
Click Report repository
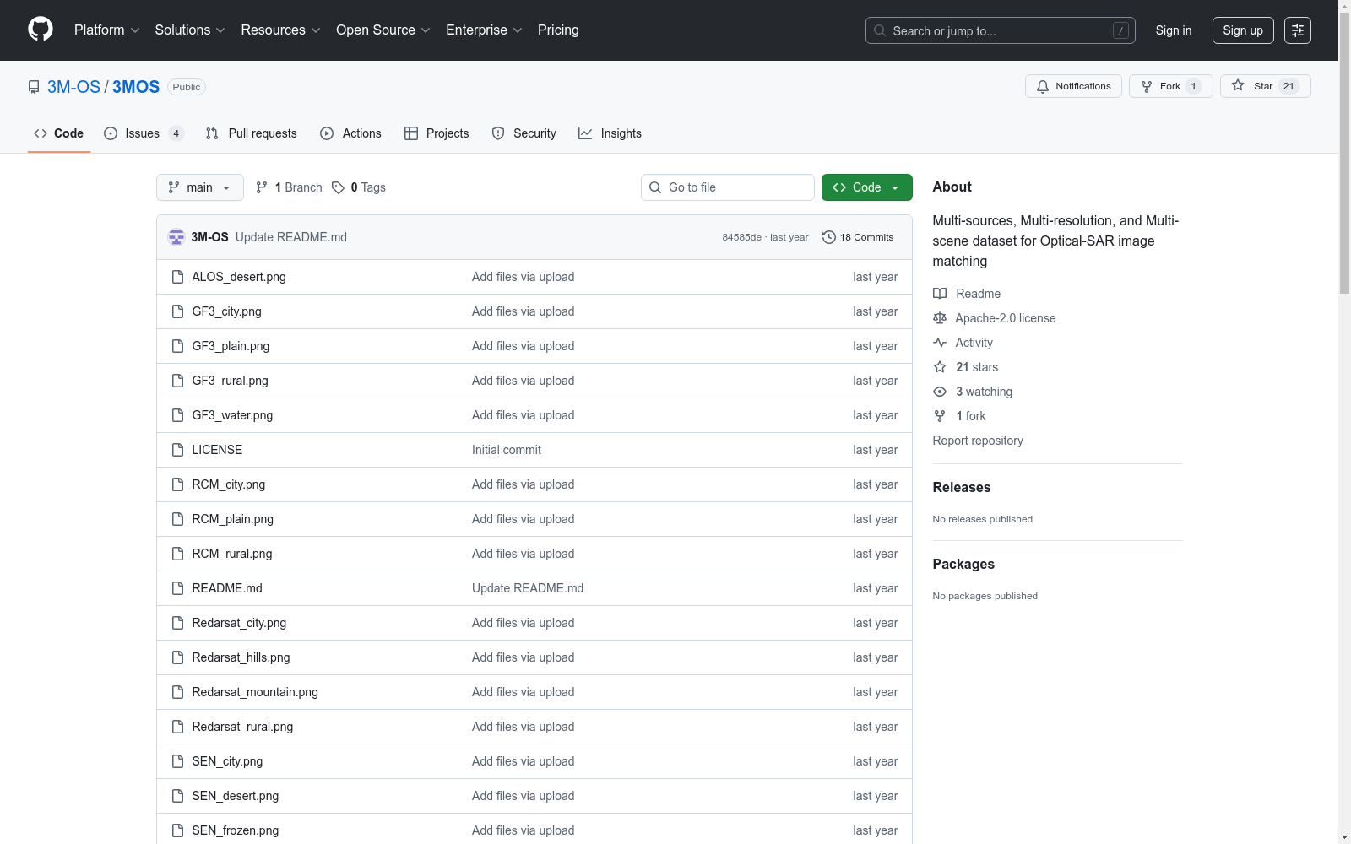coord(978,441)
